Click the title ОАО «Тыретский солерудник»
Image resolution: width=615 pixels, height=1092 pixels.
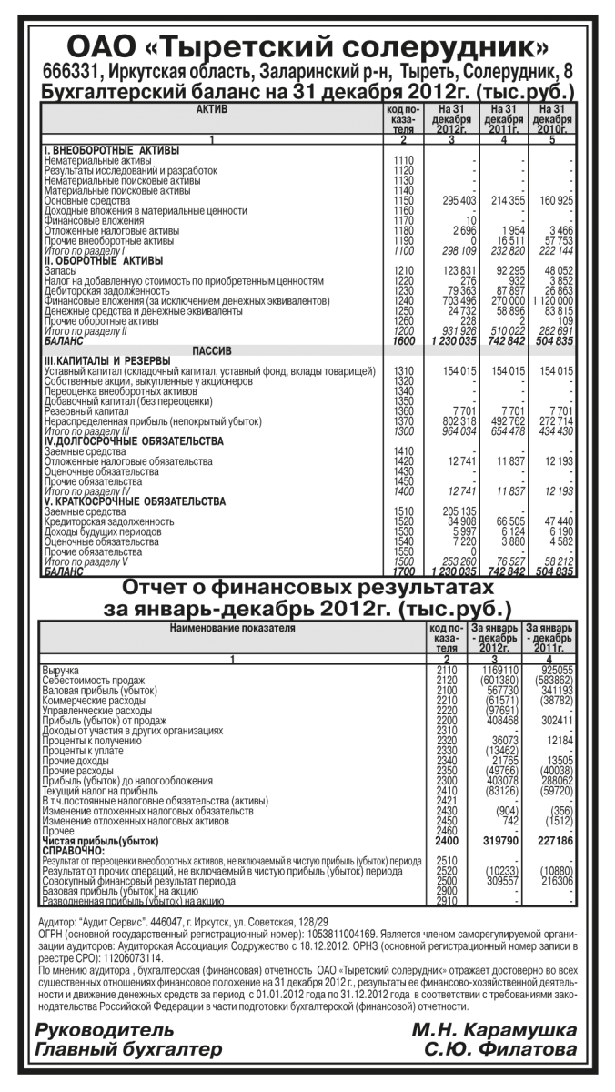click(307, 47)
